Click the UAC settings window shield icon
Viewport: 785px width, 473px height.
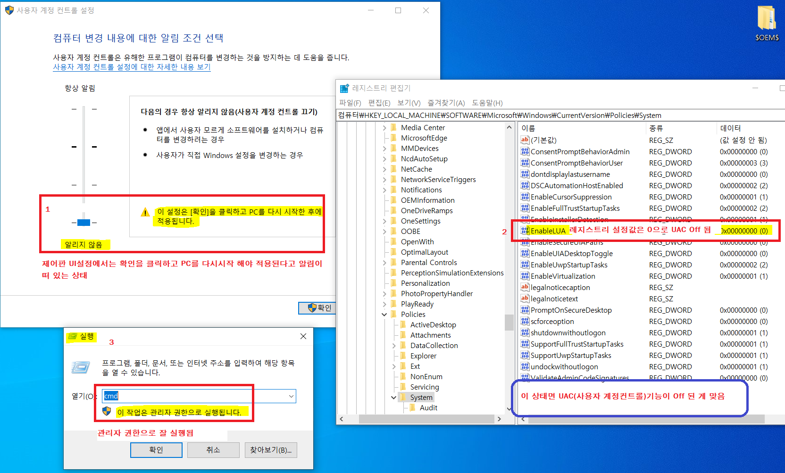click(9, 10)
